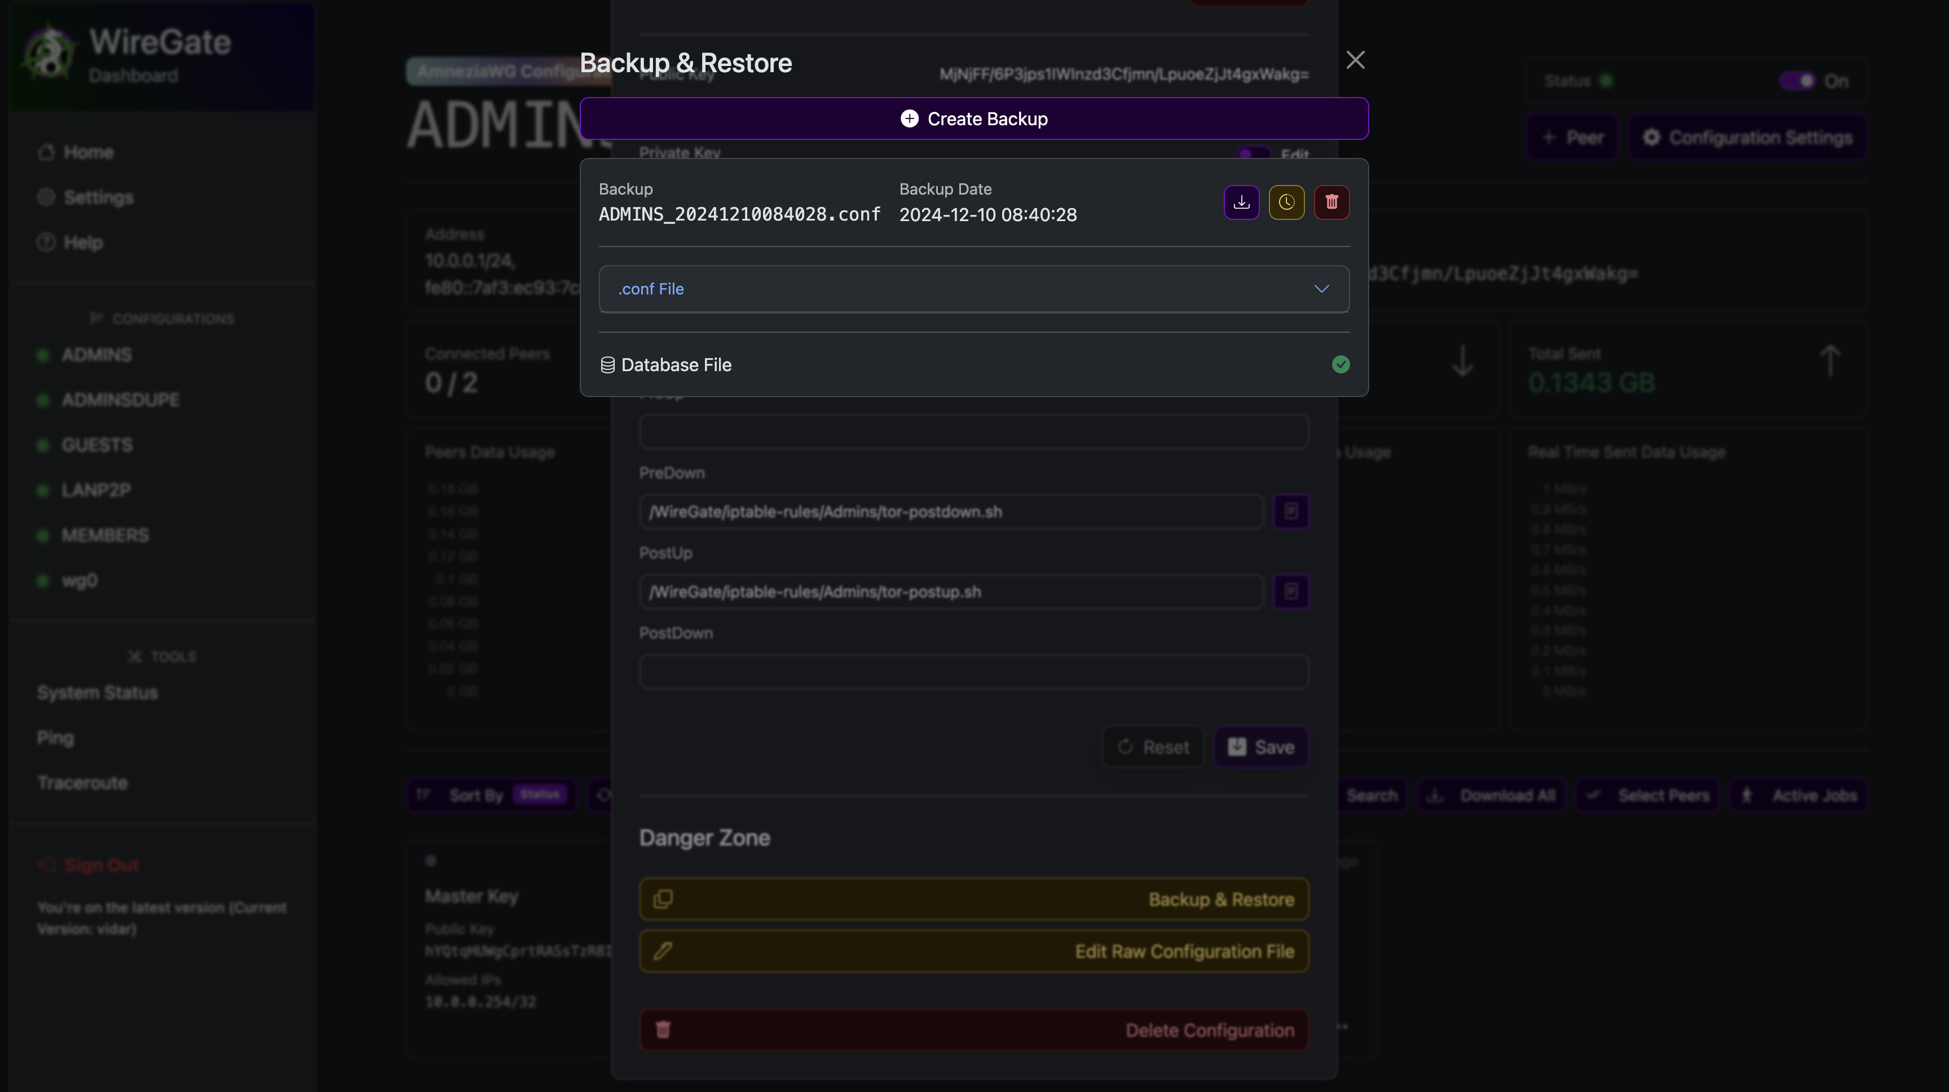
Task: Open Backup & Restore in the Danger Zone
Action: 974,899
